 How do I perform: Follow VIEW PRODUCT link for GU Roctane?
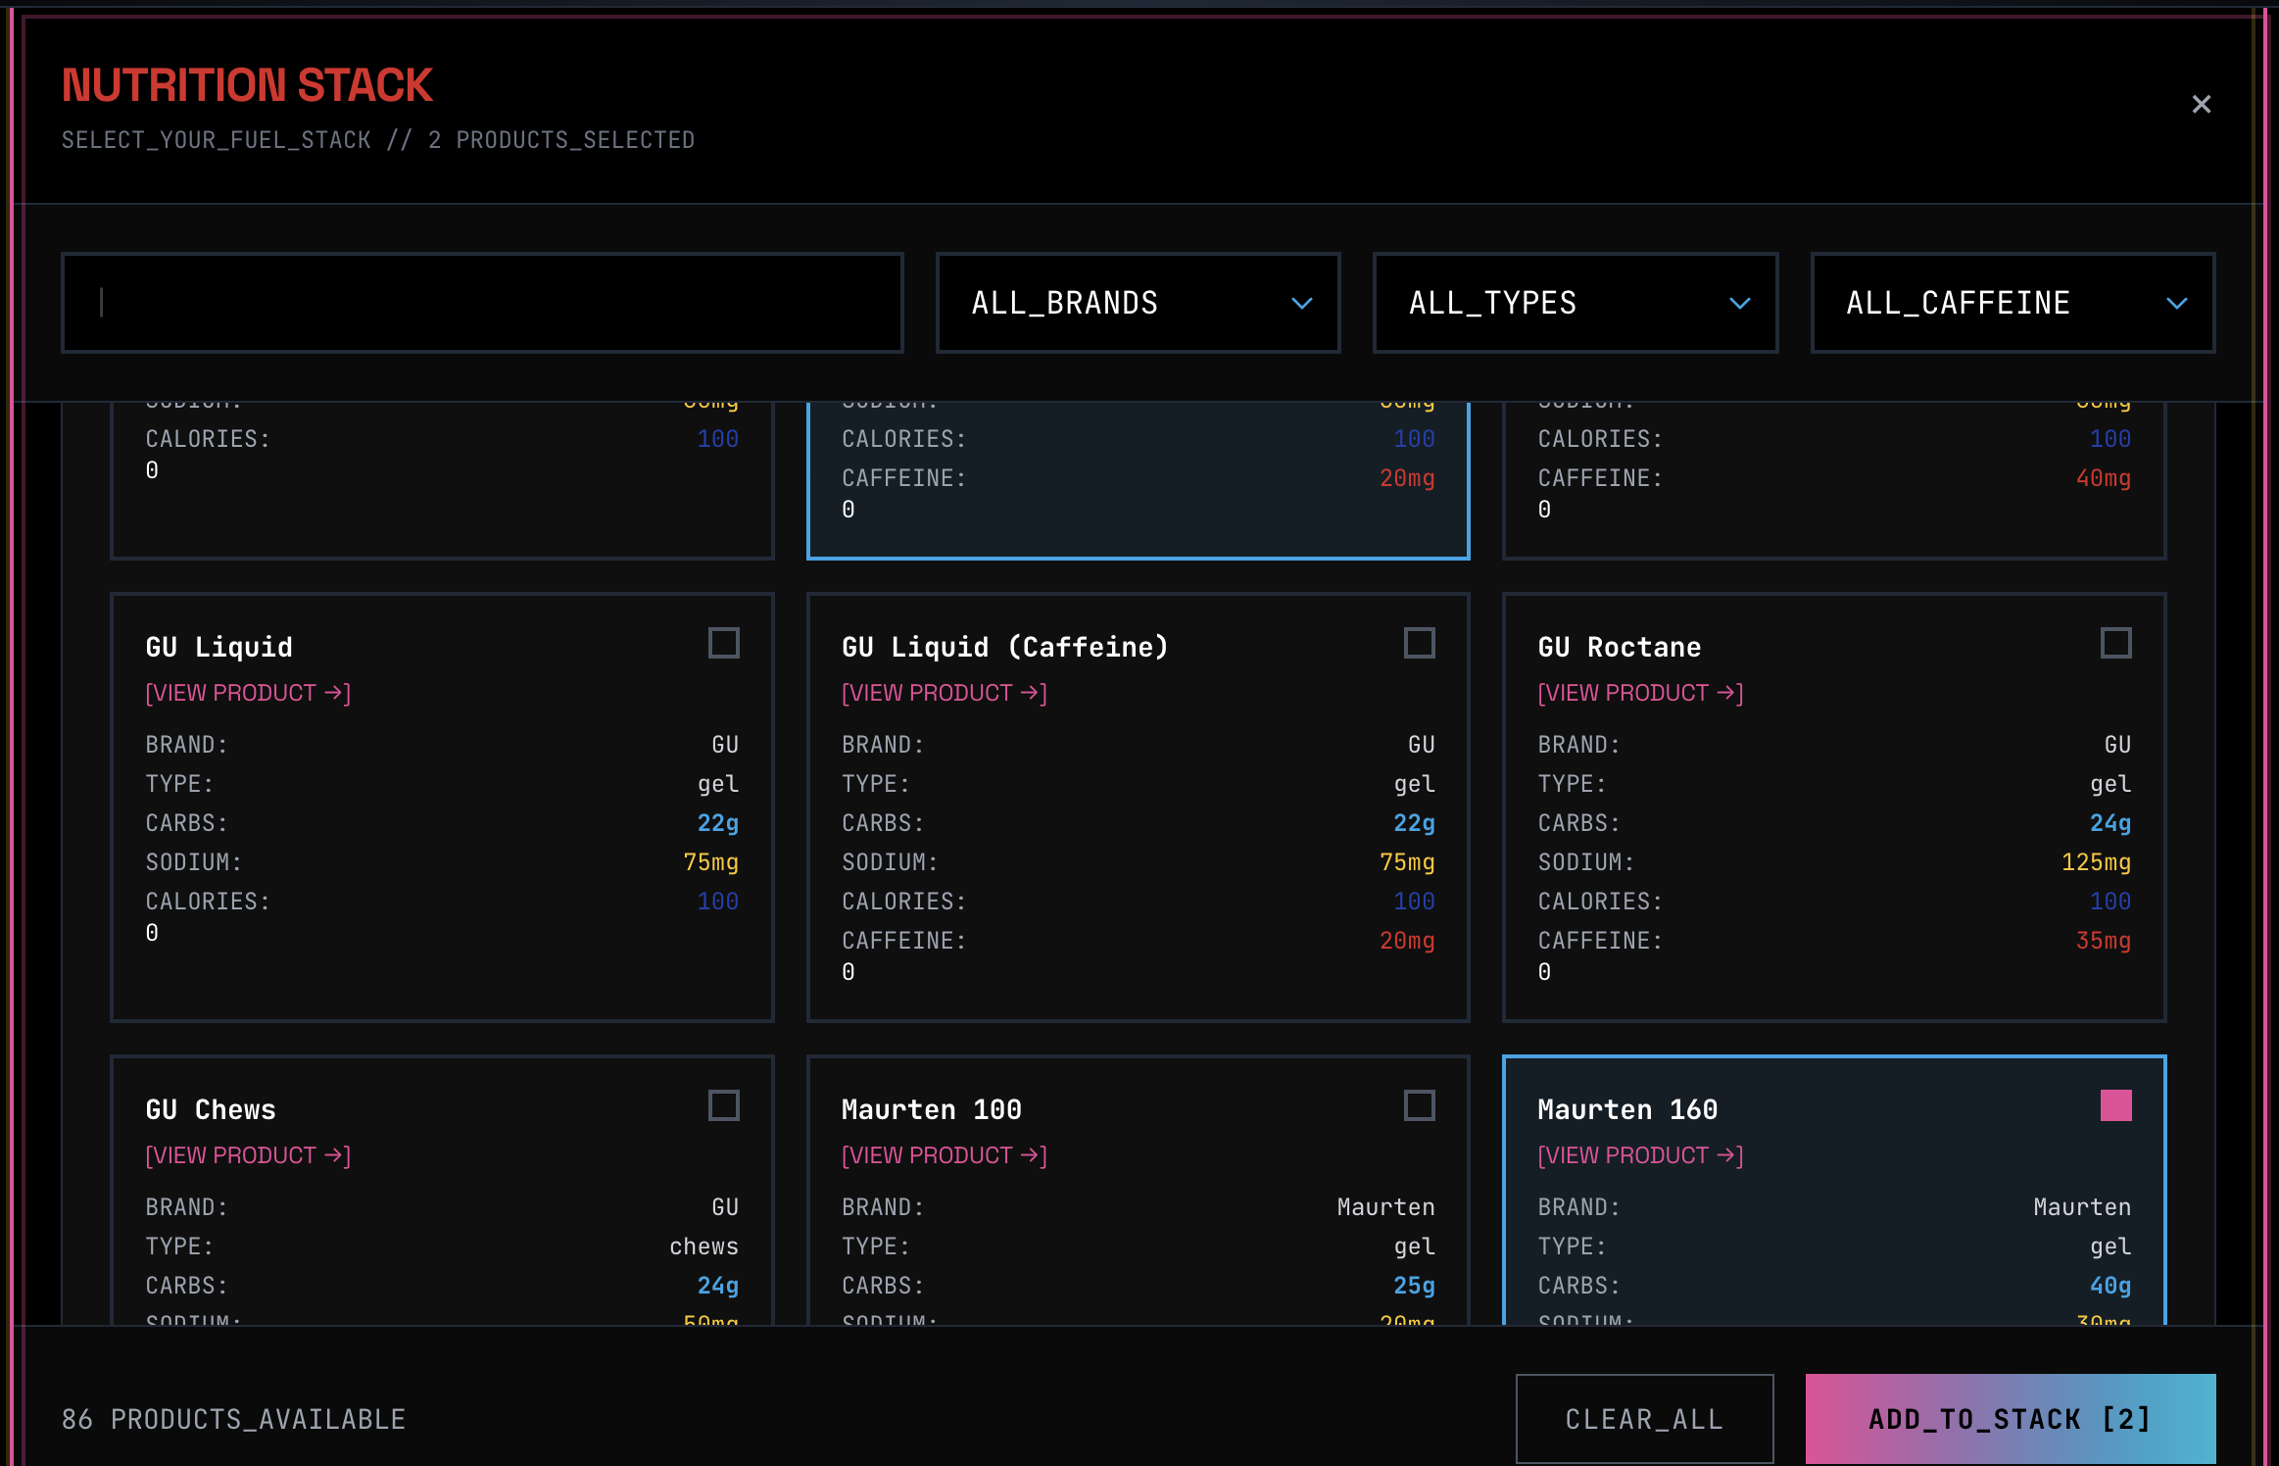click(x=1640, y=693)
